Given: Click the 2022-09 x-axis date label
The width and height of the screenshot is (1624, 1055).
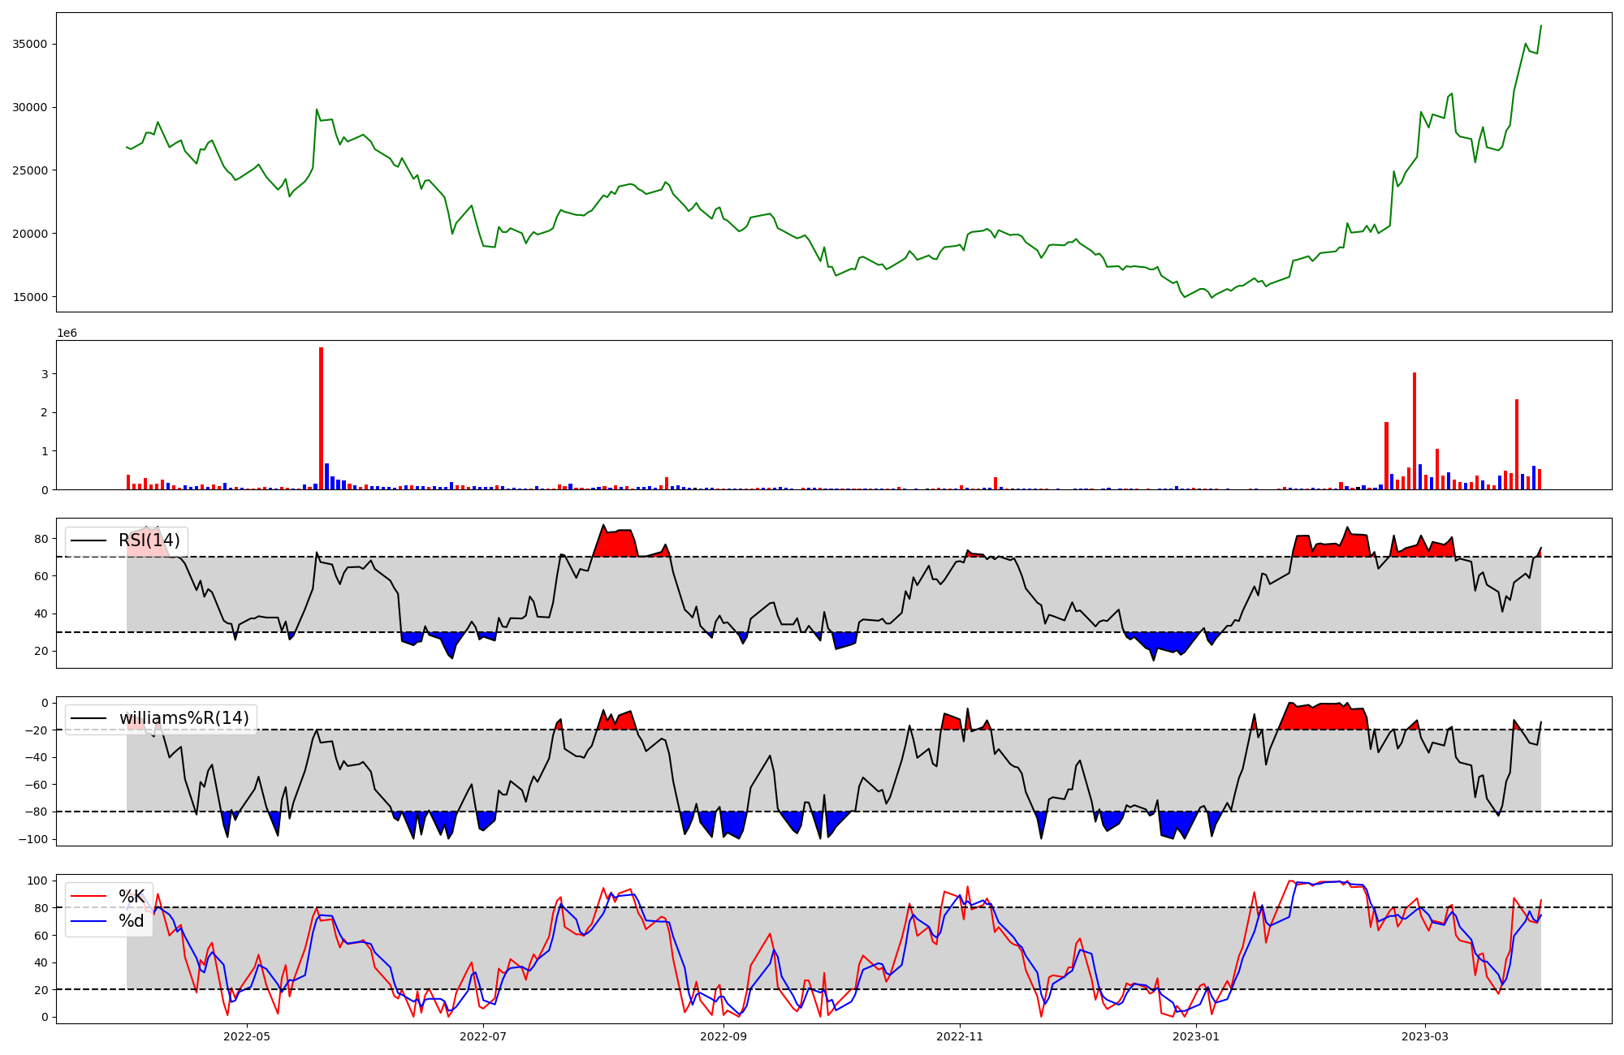Looking at the screenshot, I should (723, 1036).
